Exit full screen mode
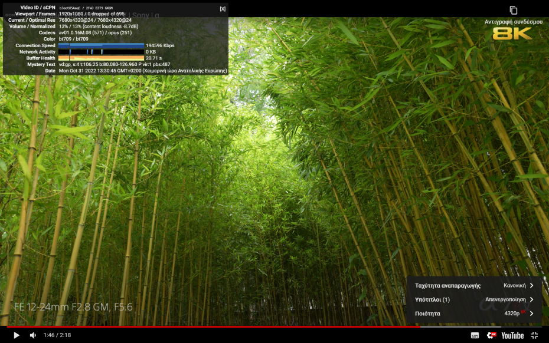549x343 pixels. coord(534,335)
